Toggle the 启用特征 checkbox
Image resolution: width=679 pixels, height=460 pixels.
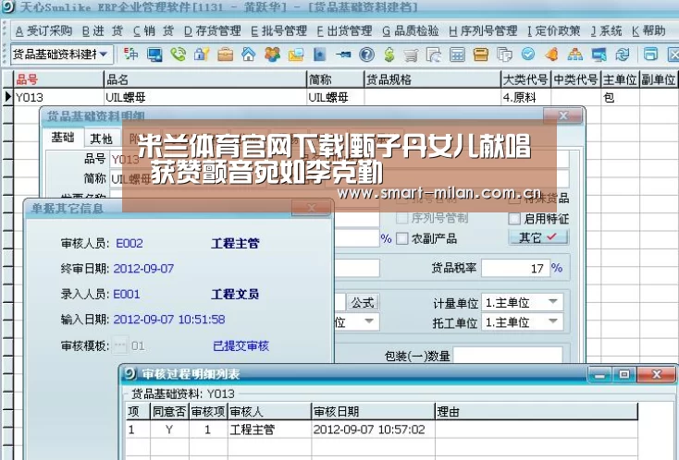pyautogui.click(x=514, y=218)
